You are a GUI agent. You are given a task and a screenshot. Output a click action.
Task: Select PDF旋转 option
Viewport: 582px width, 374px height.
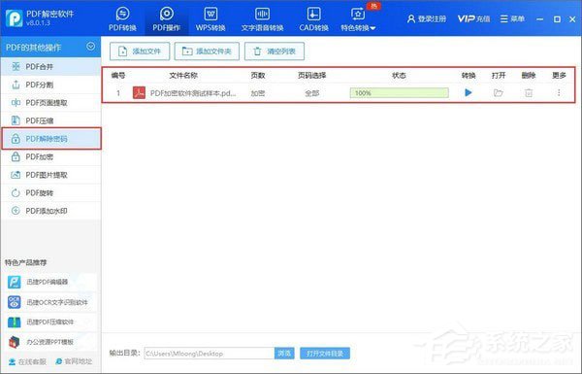pos(50,193)
